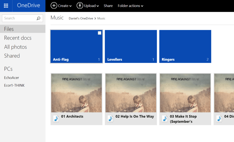The height and width of the screenshot is (142, 234).
Task: Click music note icon on fourth track
Action: [x=219, y=118]
